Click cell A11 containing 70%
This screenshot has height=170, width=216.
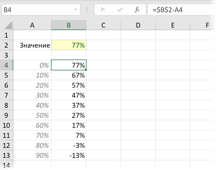(32, 135)
